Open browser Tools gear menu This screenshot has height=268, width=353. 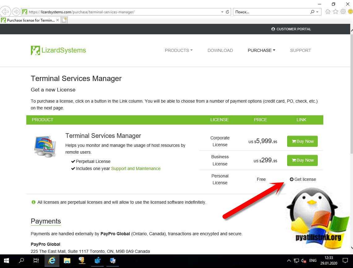pyautogui.click(x=343, y=12)
